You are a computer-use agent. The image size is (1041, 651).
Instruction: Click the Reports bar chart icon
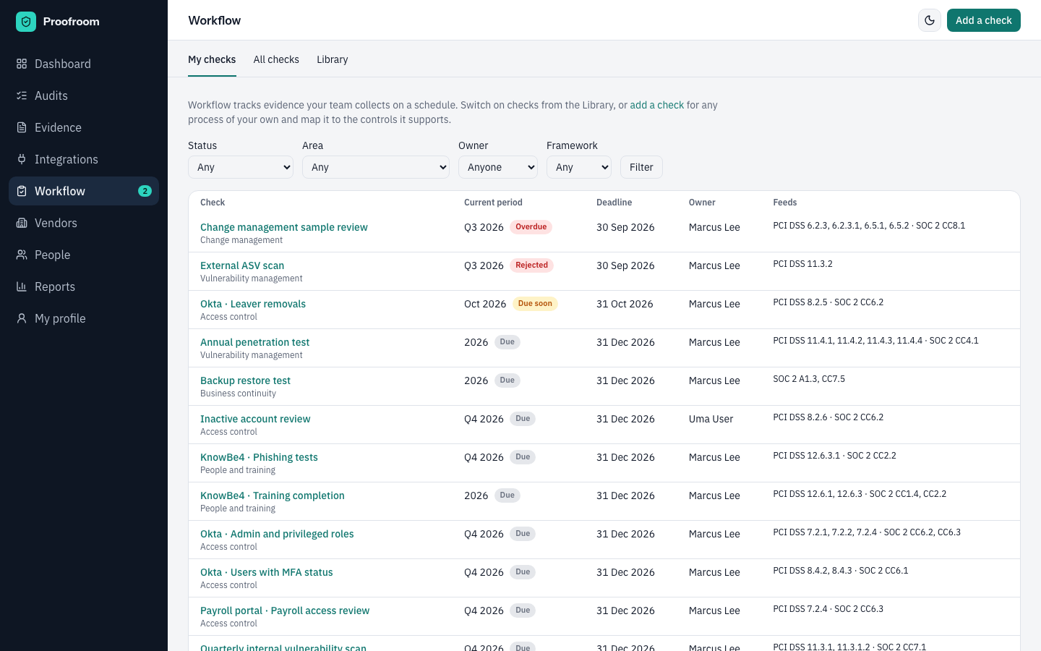(22, 286)
